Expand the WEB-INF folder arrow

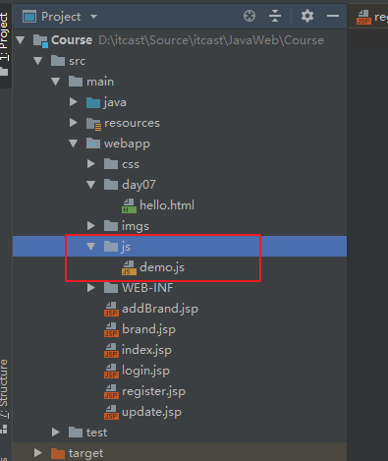[x=91, y=288]
